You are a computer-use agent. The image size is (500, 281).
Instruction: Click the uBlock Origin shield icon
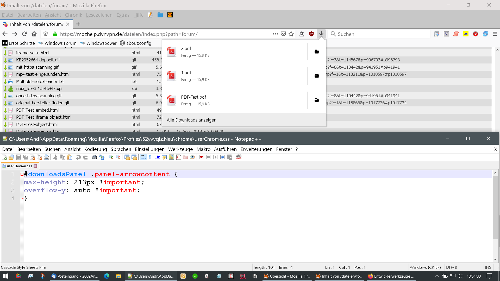click(x=311, y=34)
